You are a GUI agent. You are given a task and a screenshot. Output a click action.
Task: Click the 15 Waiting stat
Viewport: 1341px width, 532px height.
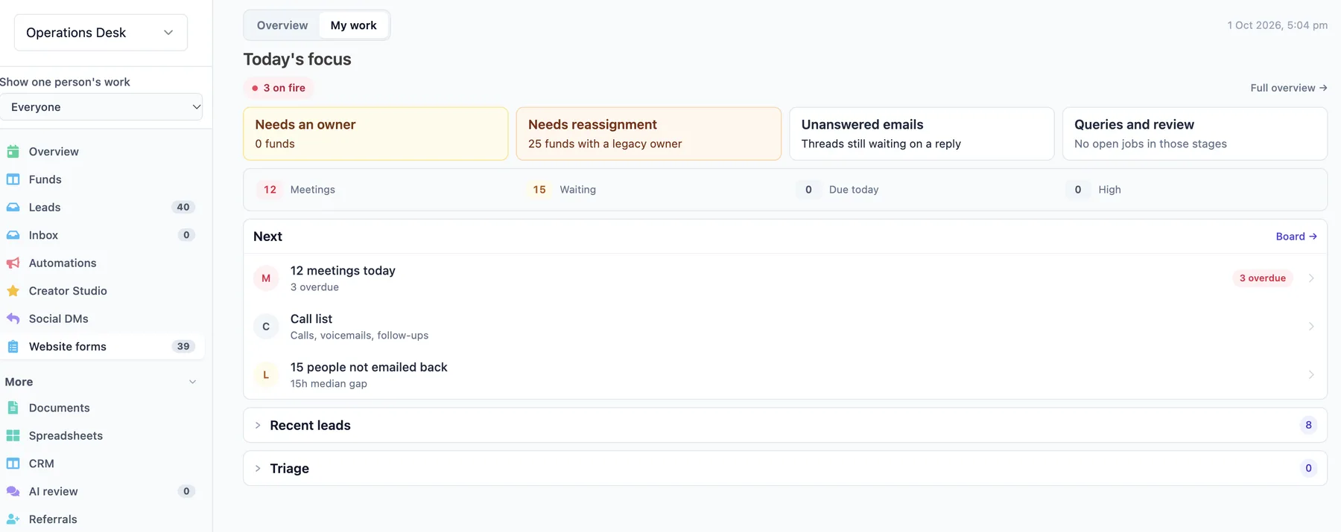[x=562, y=190]
